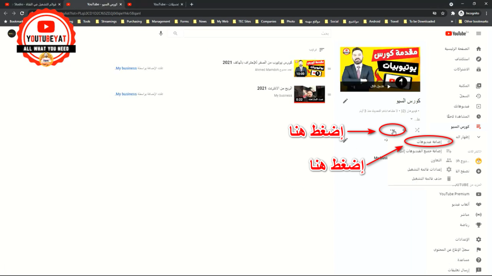Click the shuffle playlist icon
Screen dimensions: 492x276
tap(417, 130)
